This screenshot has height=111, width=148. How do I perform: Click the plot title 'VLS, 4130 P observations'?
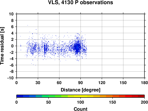[81, 2]
